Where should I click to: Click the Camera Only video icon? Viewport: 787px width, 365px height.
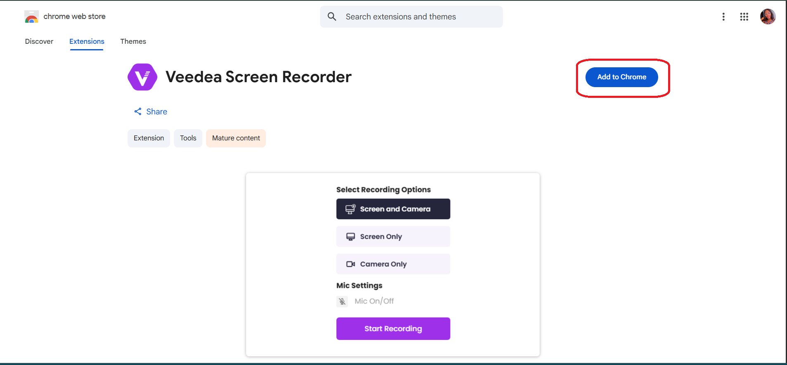point(351,264)
